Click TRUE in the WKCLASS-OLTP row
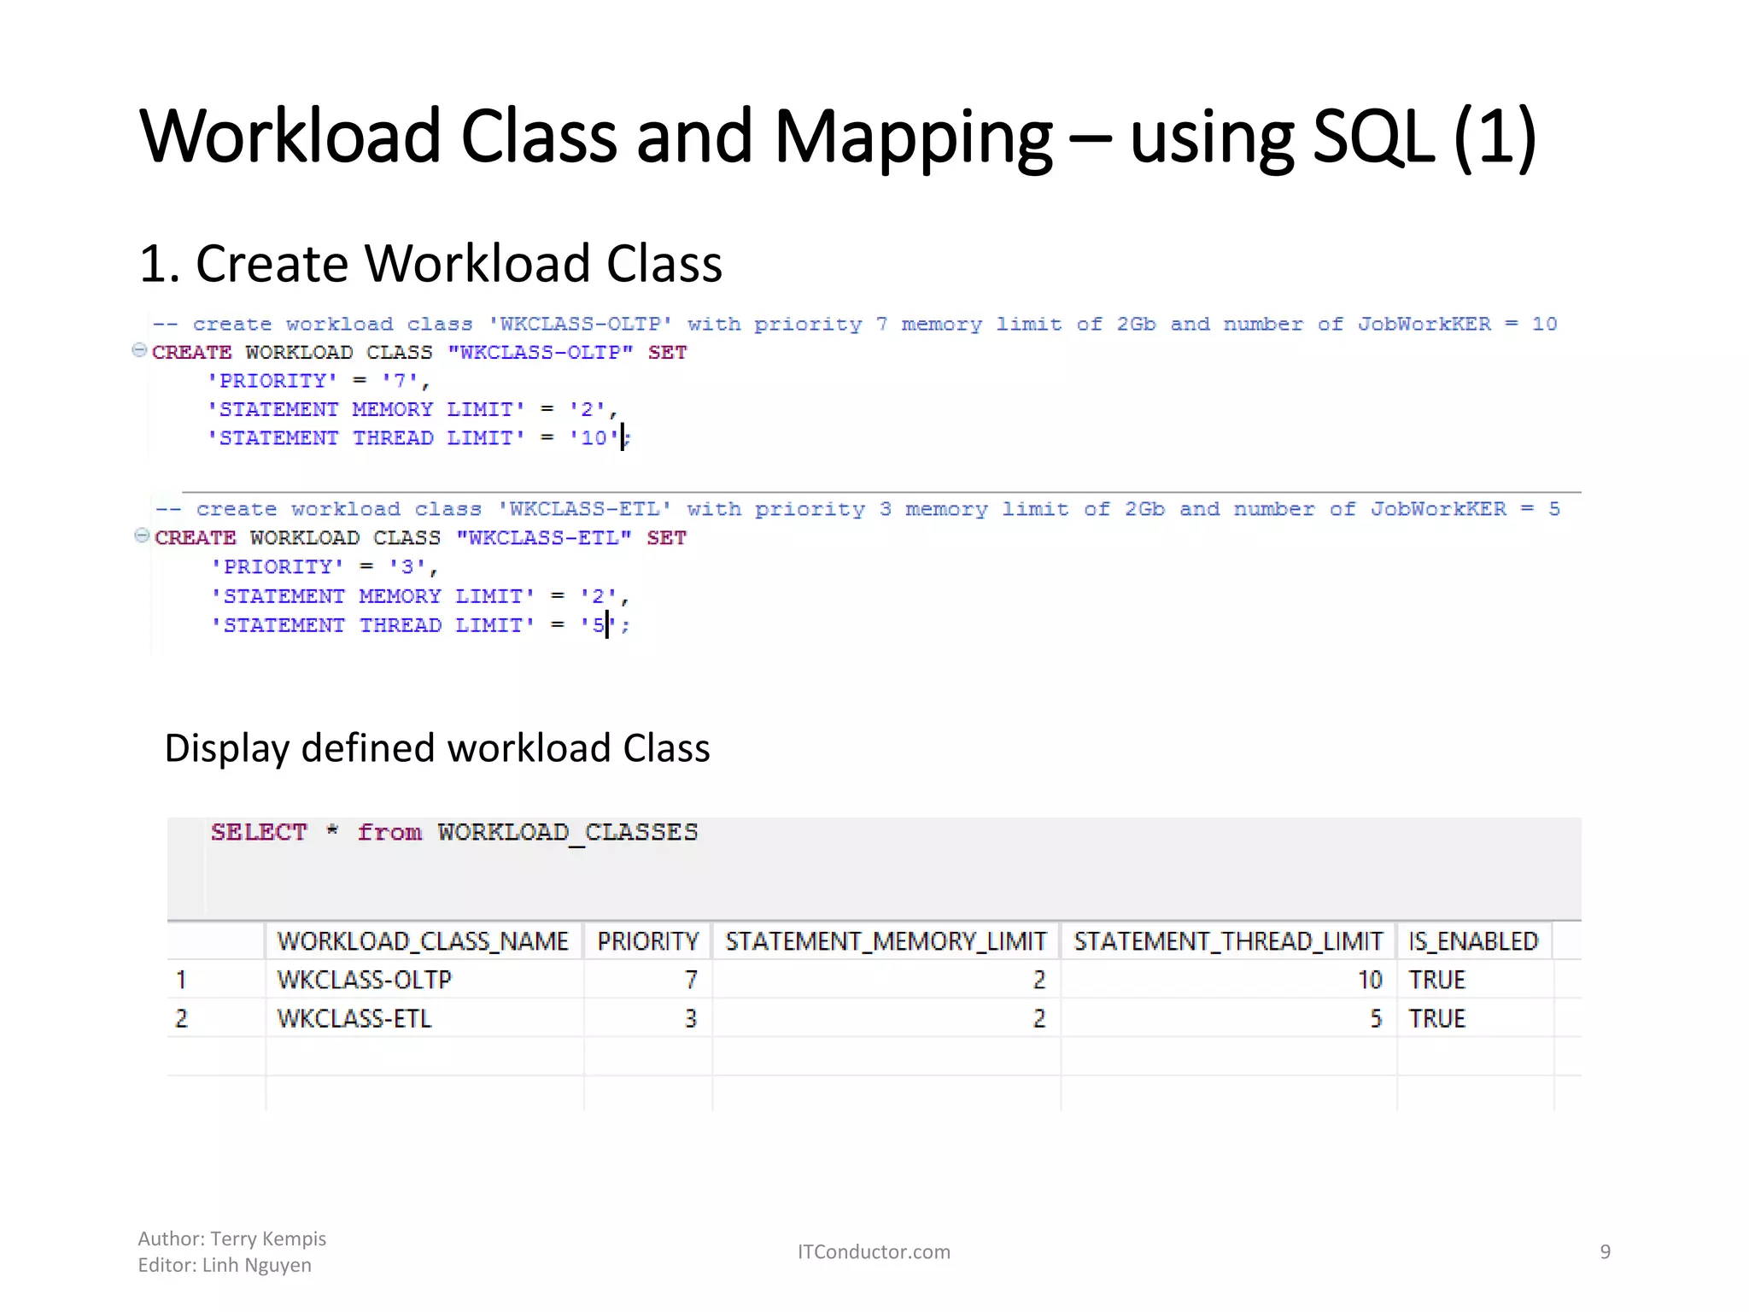The width and height of the screenshot is (1749, 1312). tap(1474, 979)
